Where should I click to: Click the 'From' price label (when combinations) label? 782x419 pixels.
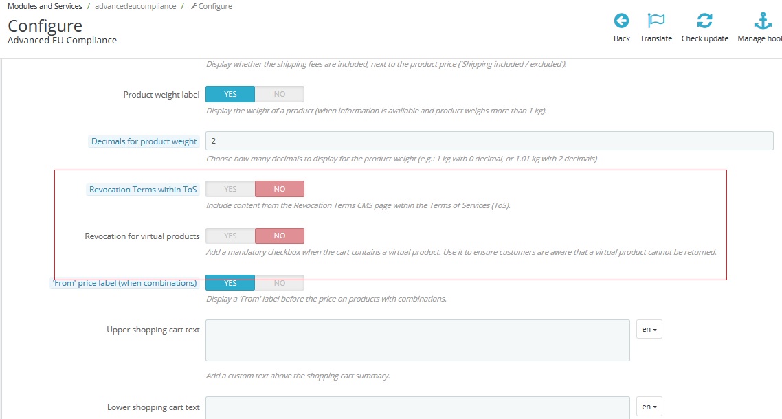(x=124, y=283)
